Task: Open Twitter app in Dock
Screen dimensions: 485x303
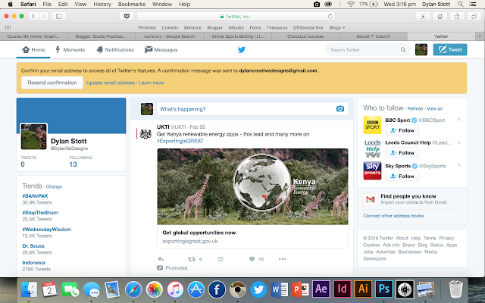Action: 258,289
